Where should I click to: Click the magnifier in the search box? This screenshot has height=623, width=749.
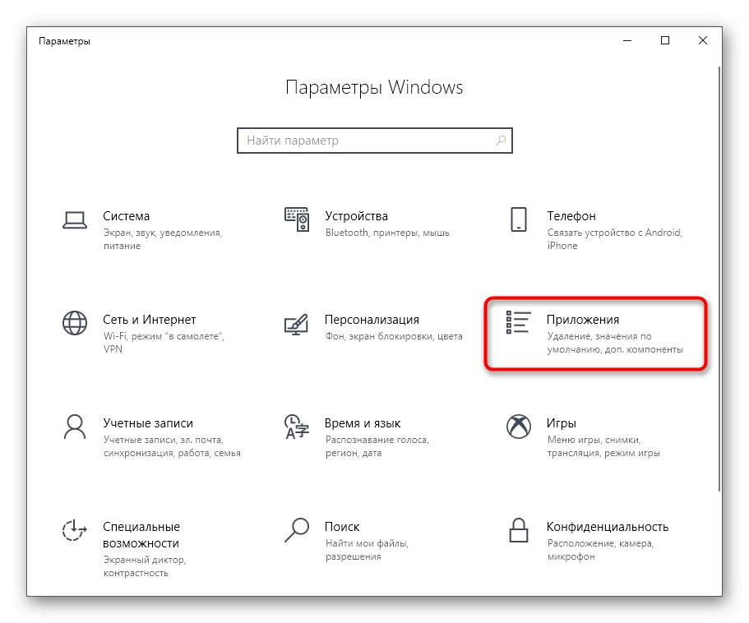coord(500,141)
